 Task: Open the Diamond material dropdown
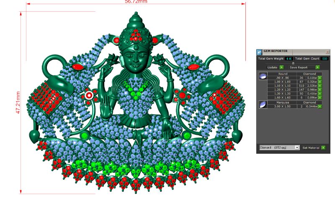tap(296, 148)
